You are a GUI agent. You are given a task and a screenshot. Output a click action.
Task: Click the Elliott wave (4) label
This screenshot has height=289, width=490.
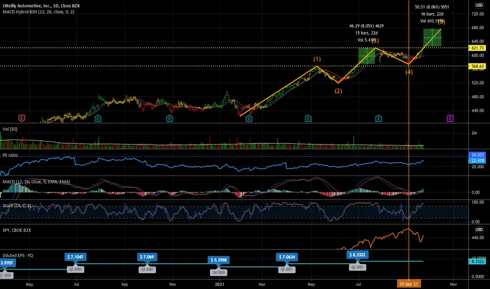(409, 72)
